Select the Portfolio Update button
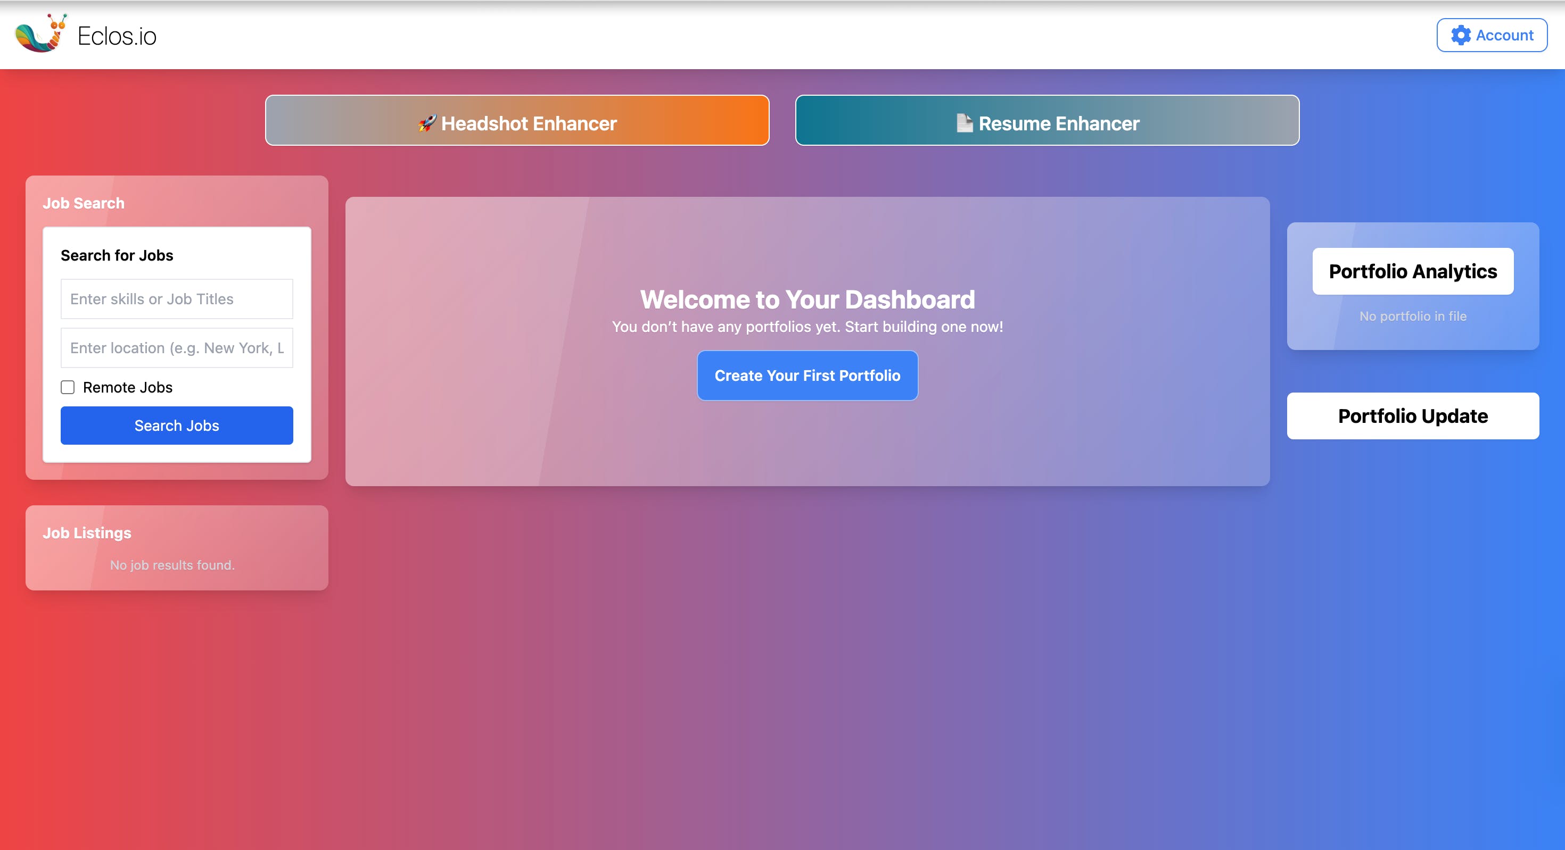1565x850 pixels. (1413, 416)
